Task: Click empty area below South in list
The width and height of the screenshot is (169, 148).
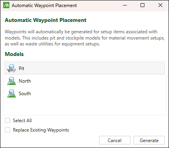Action: 85,106
